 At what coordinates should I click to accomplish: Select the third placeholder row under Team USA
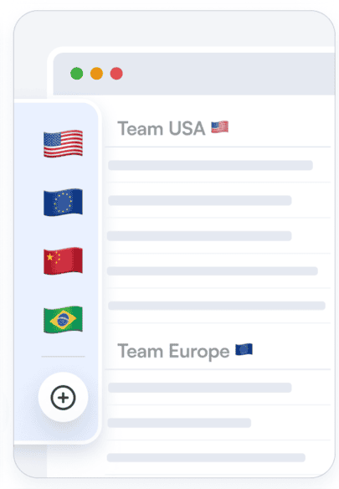click(x=199, y=236)
